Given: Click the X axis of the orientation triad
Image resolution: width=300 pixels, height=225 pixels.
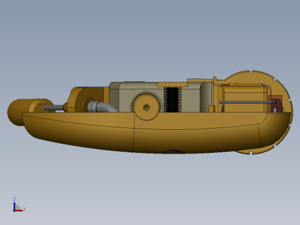Looking at the screenshot, I should click(x=20, y=210).
